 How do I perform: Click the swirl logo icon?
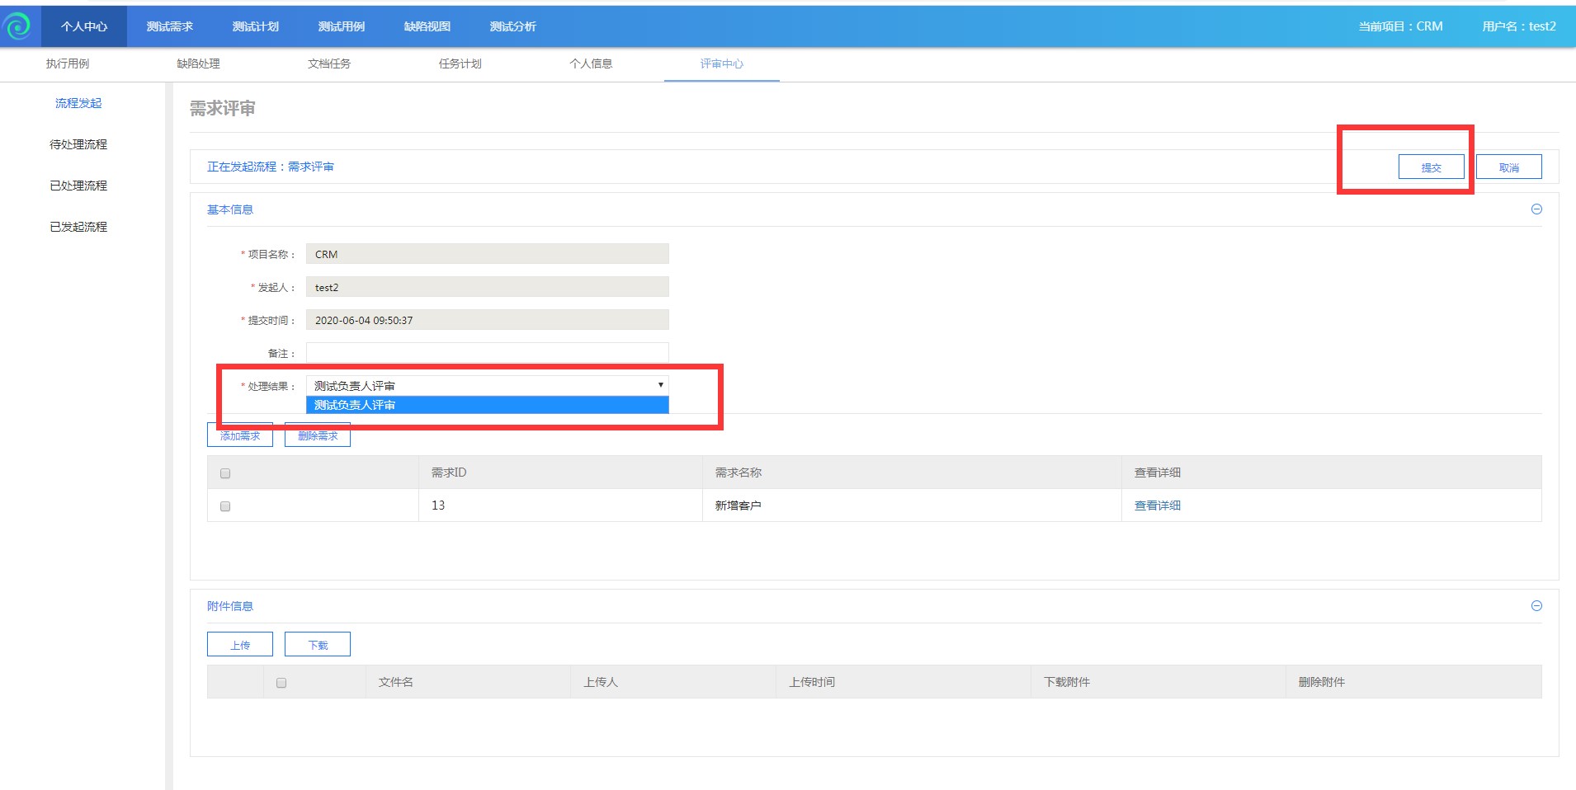click(18, 26)
